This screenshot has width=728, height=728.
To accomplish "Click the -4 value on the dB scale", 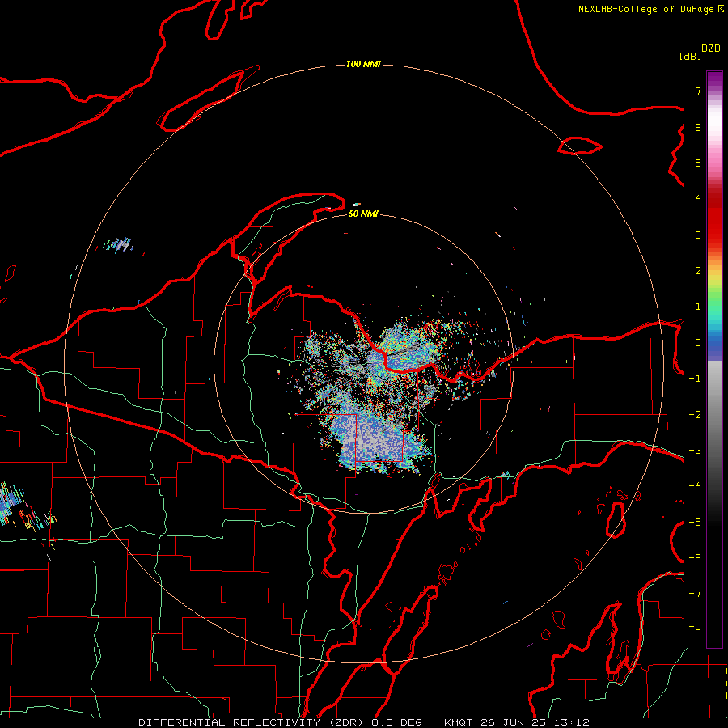I will [695, 485].
